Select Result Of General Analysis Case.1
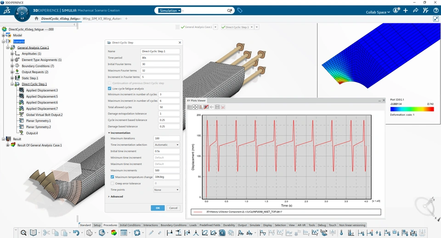441x238 pixels. (40, 145)
